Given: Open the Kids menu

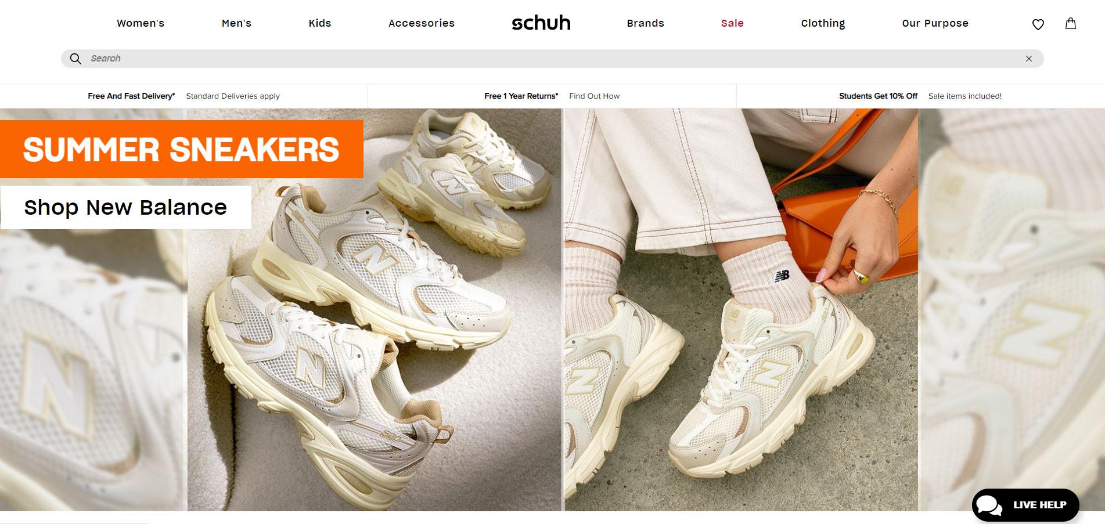Looking at the screenshot, I should [x=320, y=23].
